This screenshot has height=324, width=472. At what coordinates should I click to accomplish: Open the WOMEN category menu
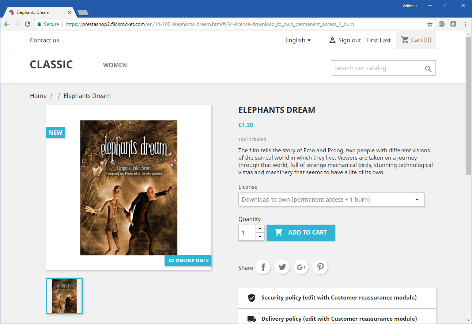(115, 65)
